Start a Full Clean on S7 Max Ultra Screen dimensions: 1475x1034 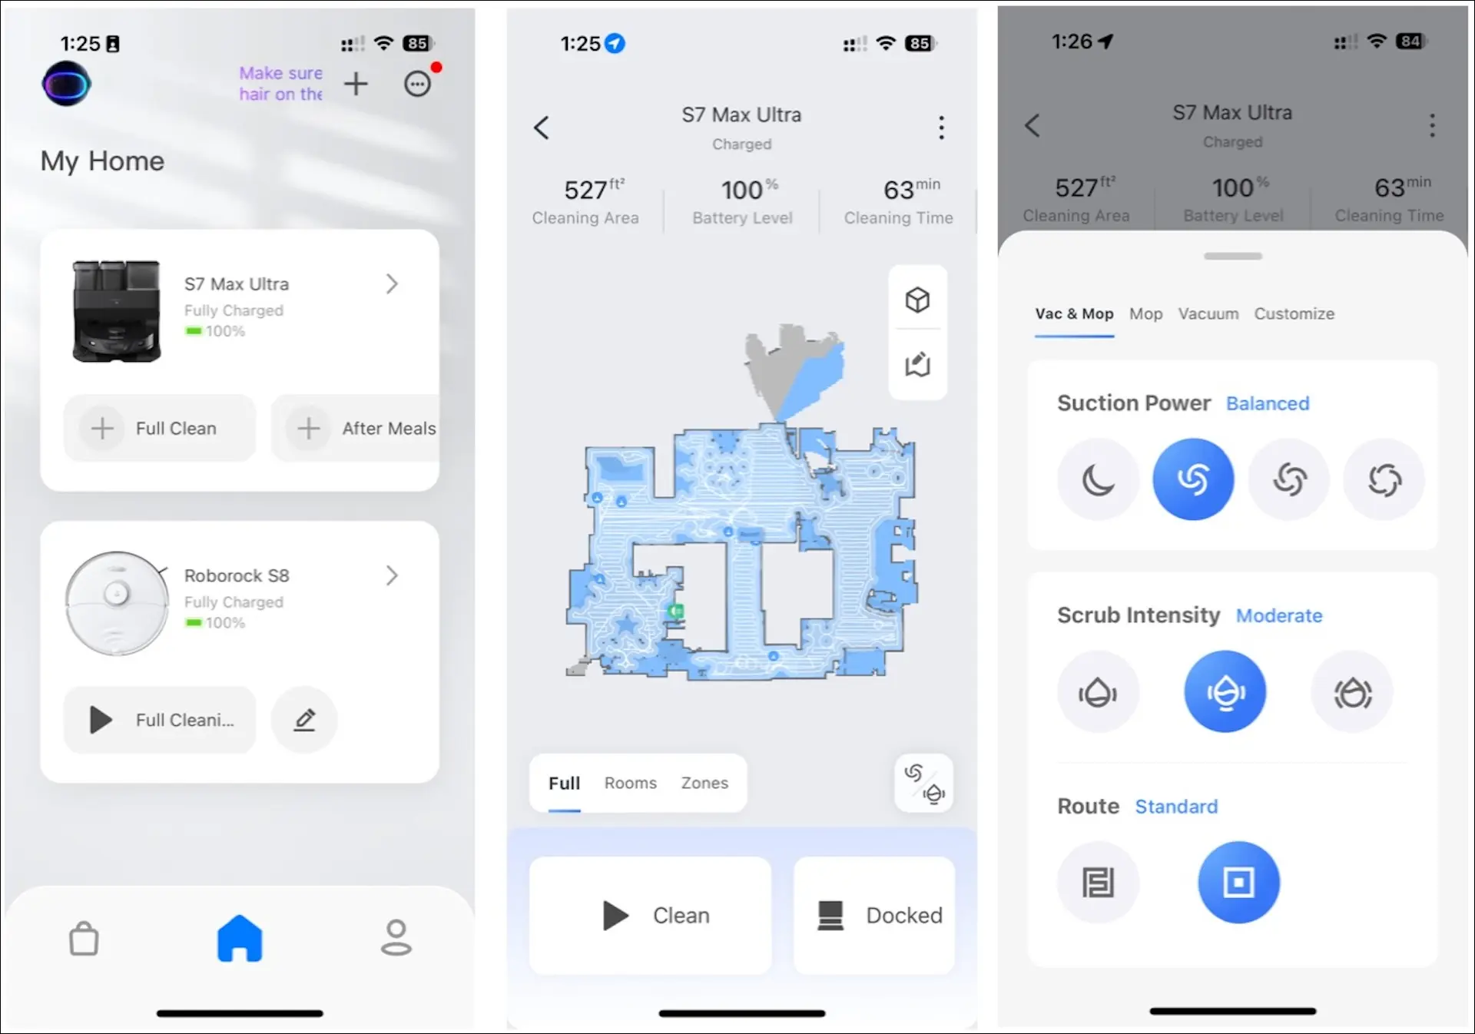tap(159, 427)
